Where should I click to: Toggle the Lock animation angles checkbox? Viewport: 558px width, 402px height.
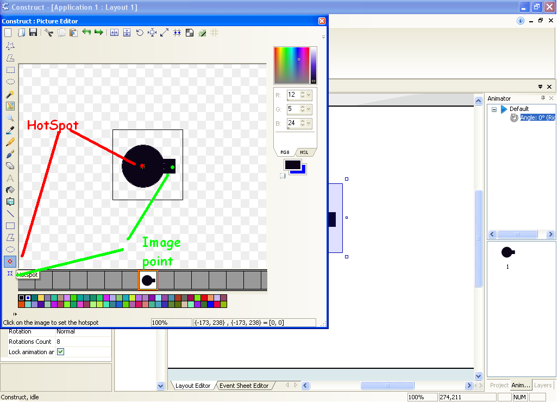point(60,352)
